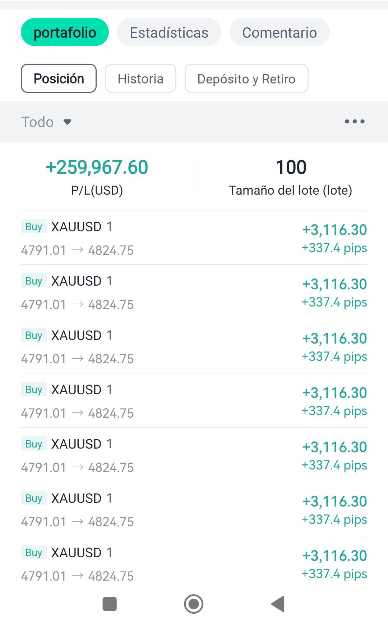Tap the total P/L value +259,967.60
Image resolution: width=388 pixels, height=627 pixels.
tap(97, 167)
